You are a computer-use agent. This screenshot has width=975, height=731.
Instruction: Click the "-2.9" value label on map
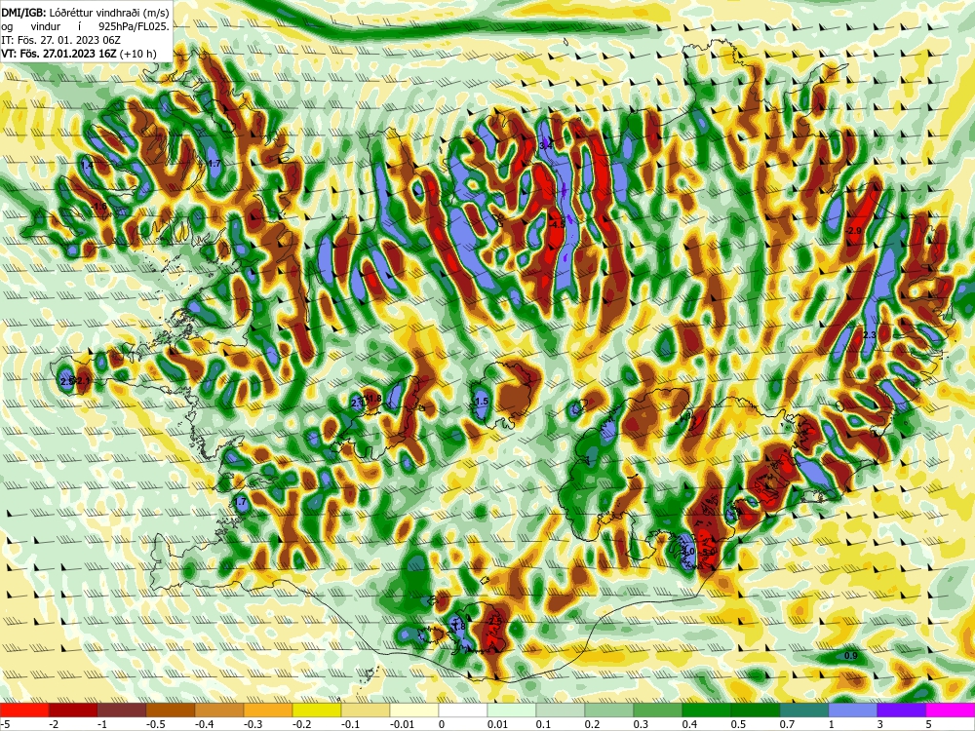tap(854, 231)
